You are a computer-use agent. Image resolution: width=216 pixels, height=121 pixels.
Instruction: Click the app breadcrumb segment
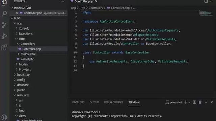tap(74, 8)
